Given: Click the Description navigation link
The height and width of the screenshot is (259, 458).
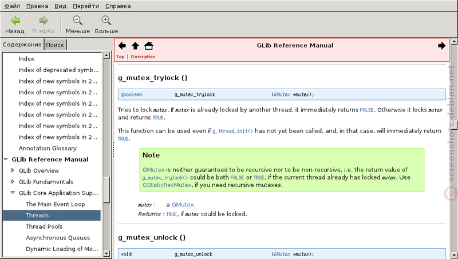Looking at the screenshot, I should click(x=143, y=57).
